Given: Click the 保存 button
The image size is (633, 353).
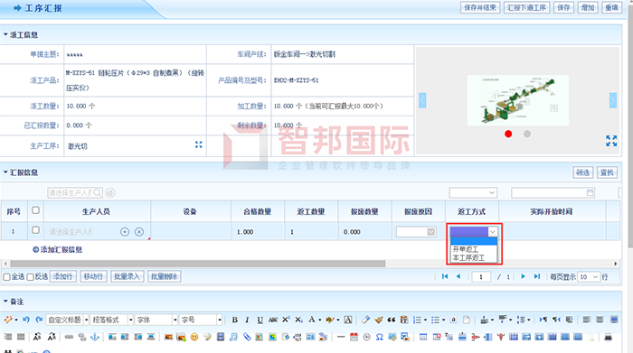Looking at the screenshot, I should click(x=563, y=7).
